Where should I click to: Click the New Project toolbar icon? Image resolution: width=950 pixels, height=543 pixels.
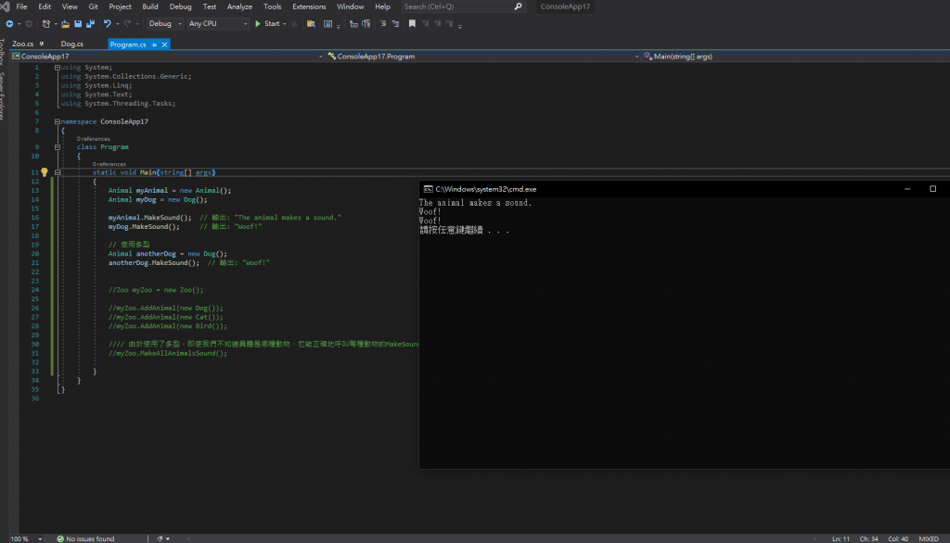point(45,23)
